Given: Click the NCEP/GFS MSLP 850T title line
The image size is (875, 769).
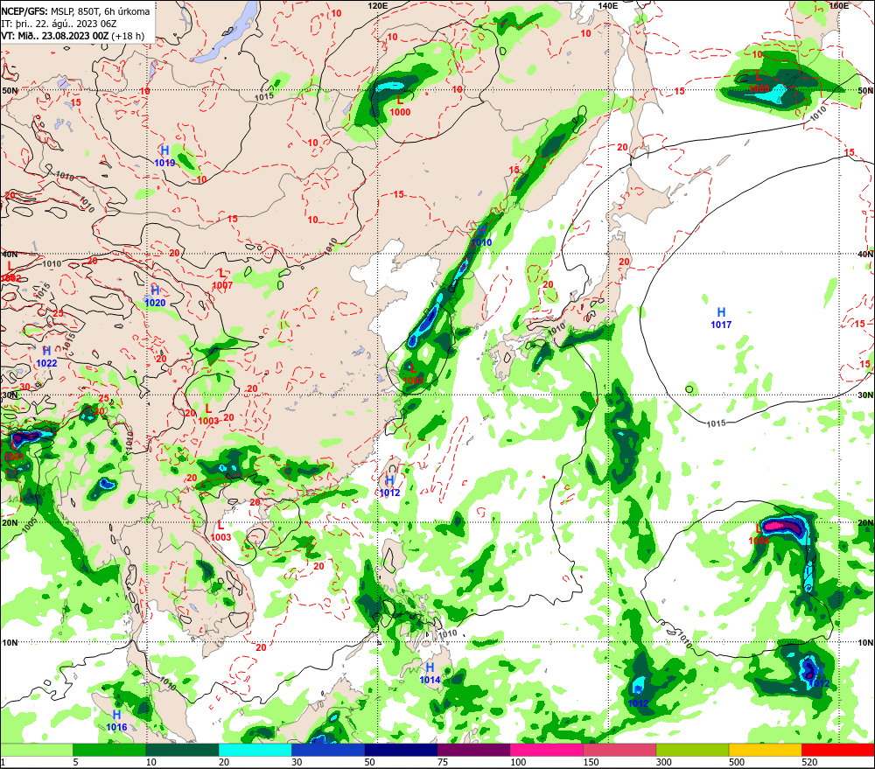Looking at the screenshot, I should tap(75, 11).
